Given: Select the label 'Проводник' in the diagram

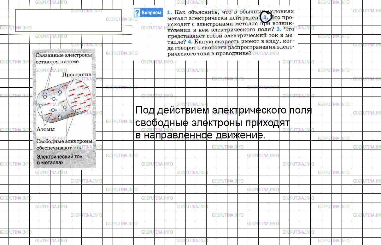Looking at the screenshot, I should (x=77, y=75).
